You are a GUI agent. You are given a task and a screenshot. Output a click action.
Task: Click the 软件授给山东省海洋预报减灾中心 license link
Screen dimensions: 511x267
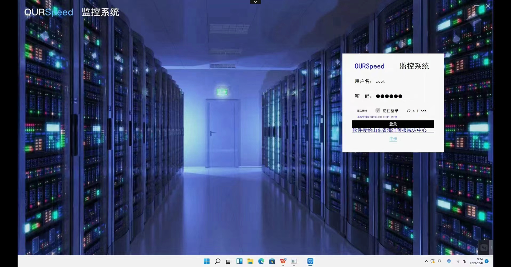[x=389, y=130]
